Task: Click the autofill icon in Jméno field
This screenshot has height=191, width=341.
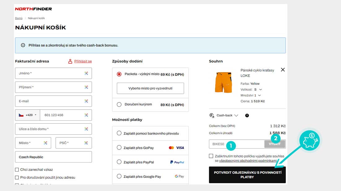Action: (x=86, y=73)
